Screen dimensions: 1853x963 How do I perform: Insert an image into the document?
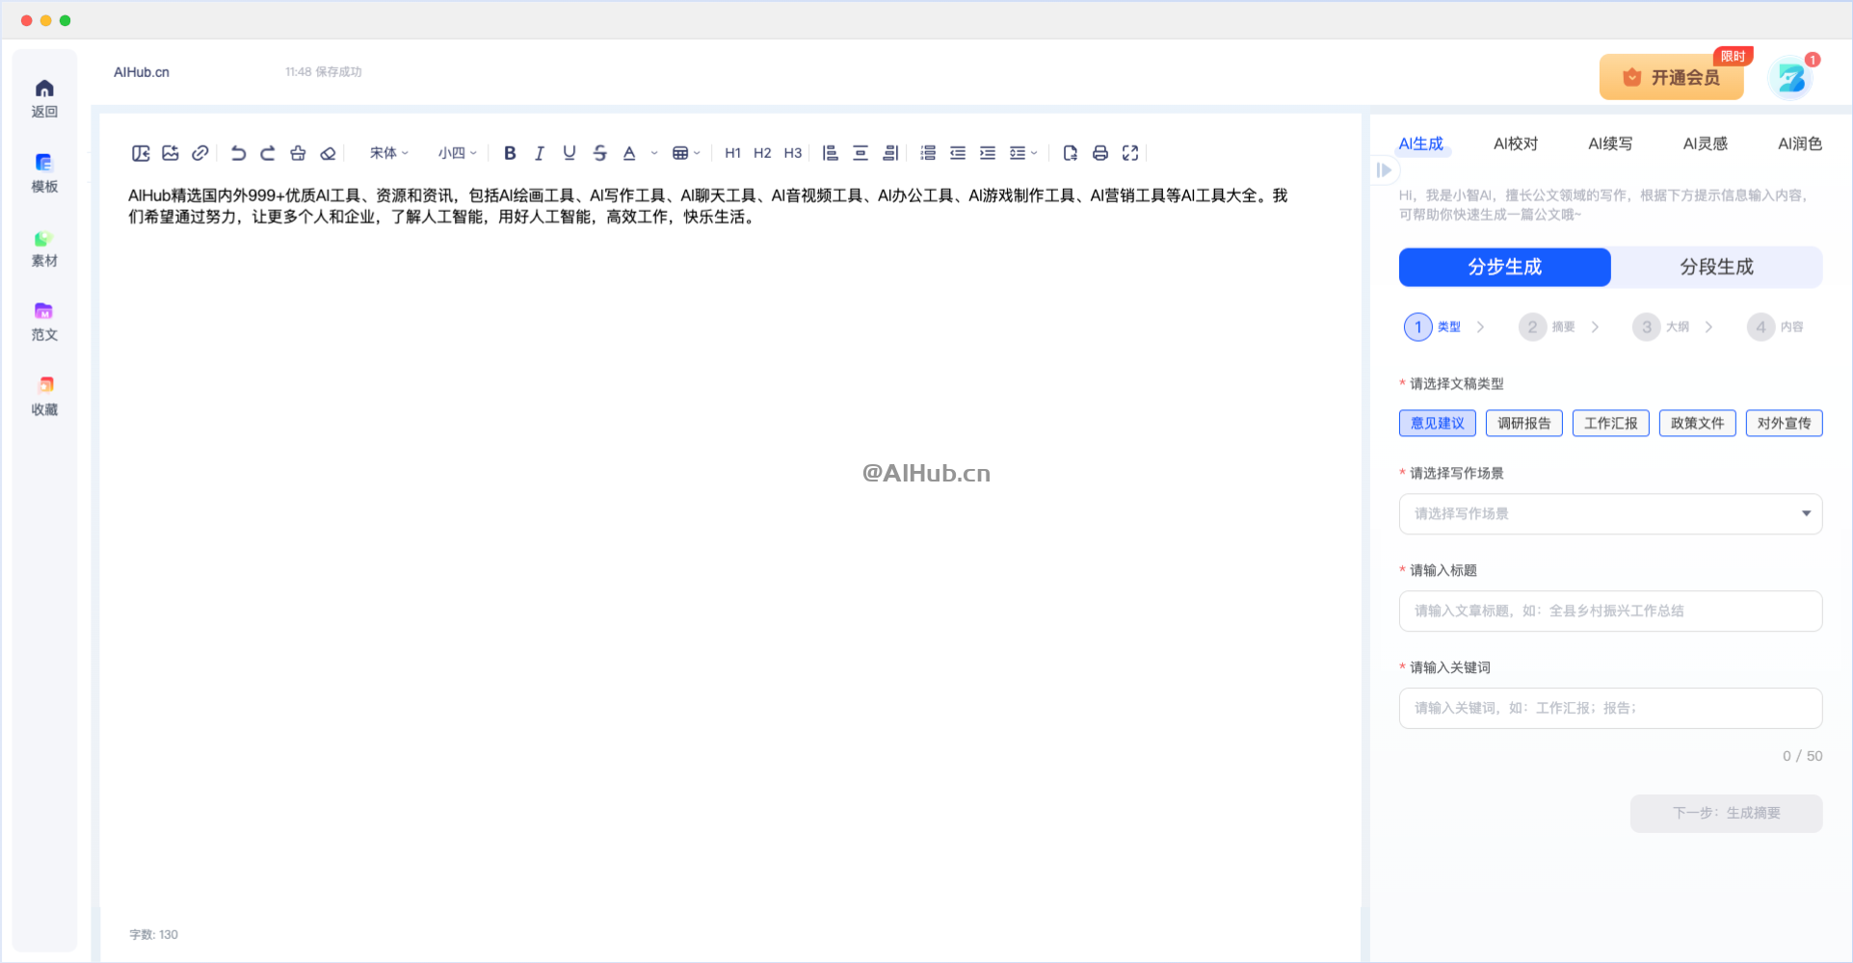171,152
